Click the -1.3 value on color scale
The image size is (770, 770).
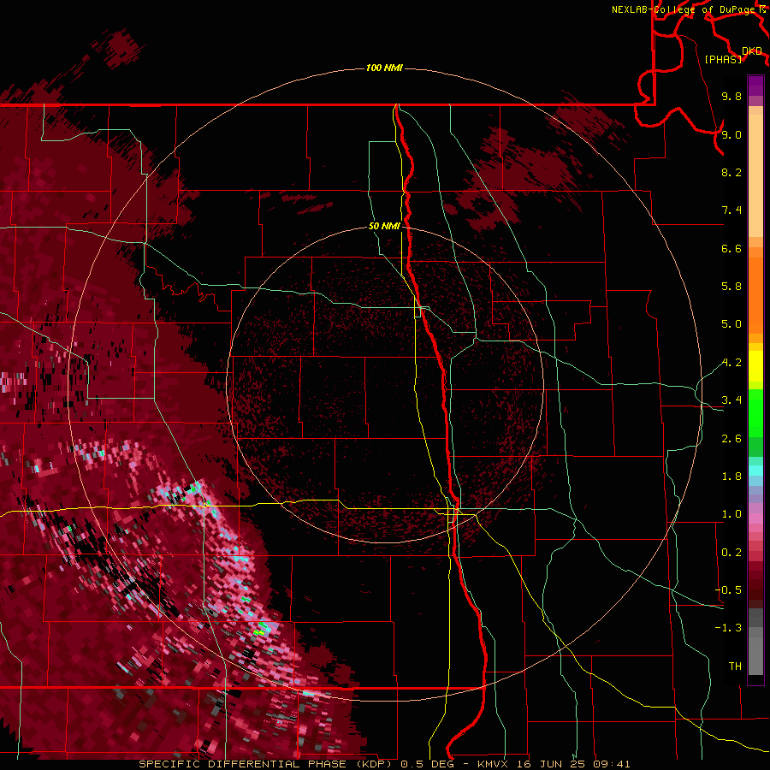(x=728, y=628)
